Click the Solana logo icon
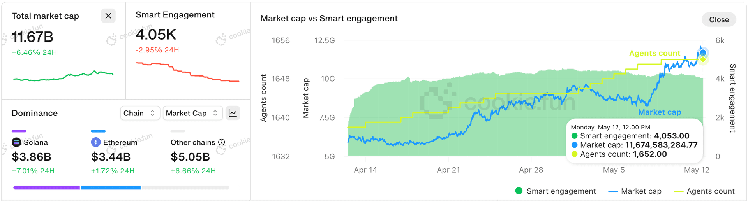The image size is (748, 201). point(16,142)
